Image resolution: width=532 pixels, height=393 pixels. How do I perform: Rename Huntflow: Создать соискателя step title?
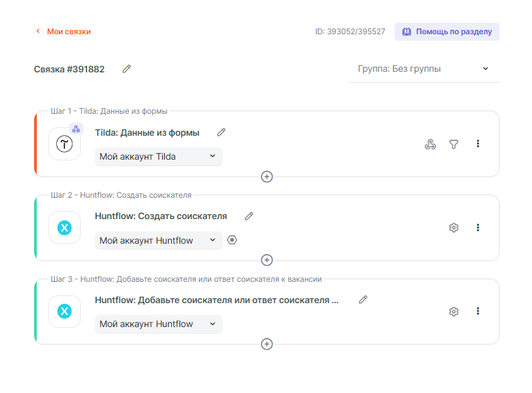click(249, 216)
